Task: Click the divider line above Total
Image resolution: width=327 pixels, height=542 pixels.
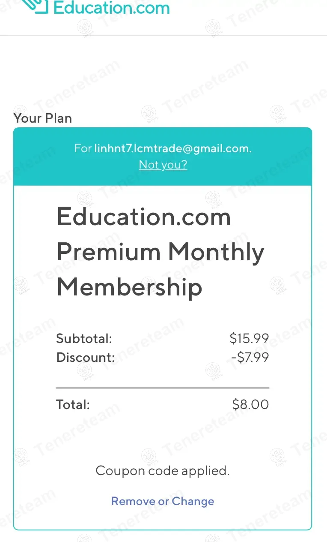Action: (x=163, y=388)
